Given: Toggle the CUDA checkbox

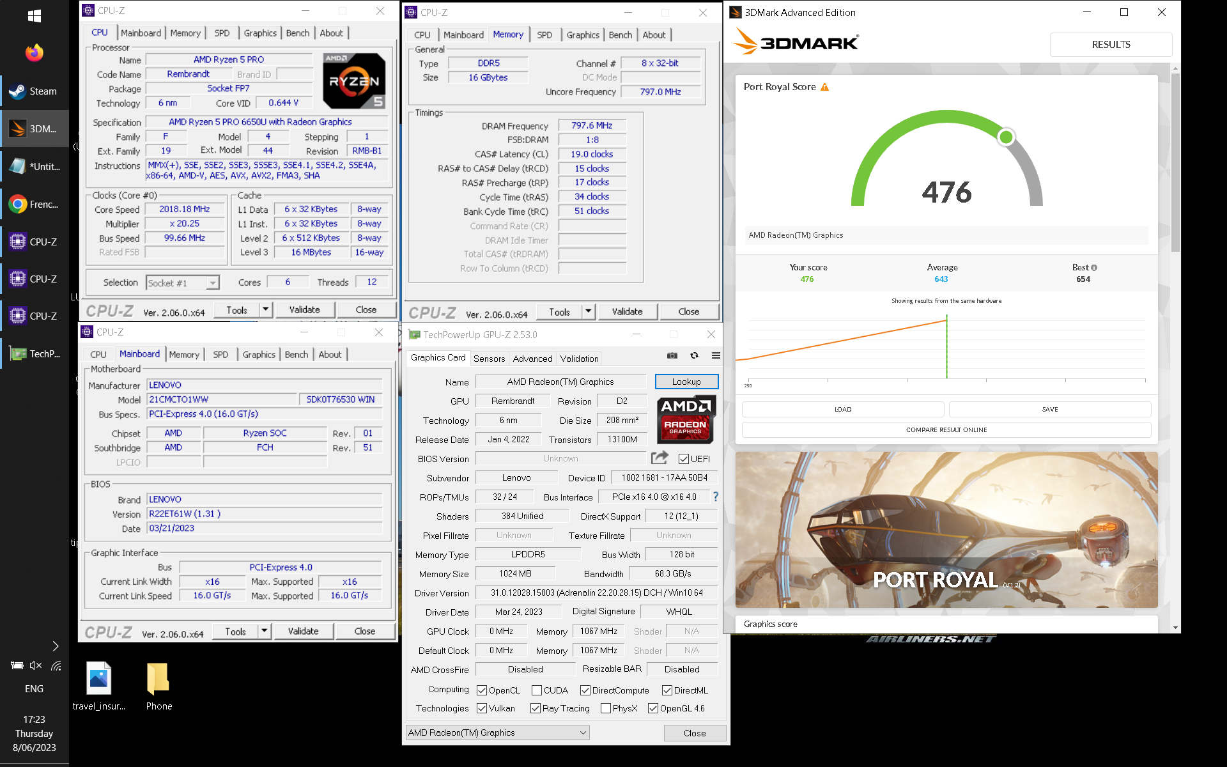Looking at the screenshot, I should point(537,690).
